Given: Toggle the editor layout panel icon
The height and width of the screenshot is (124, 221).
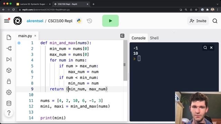Looking at the screenshot, I should (x=122, y=36).
